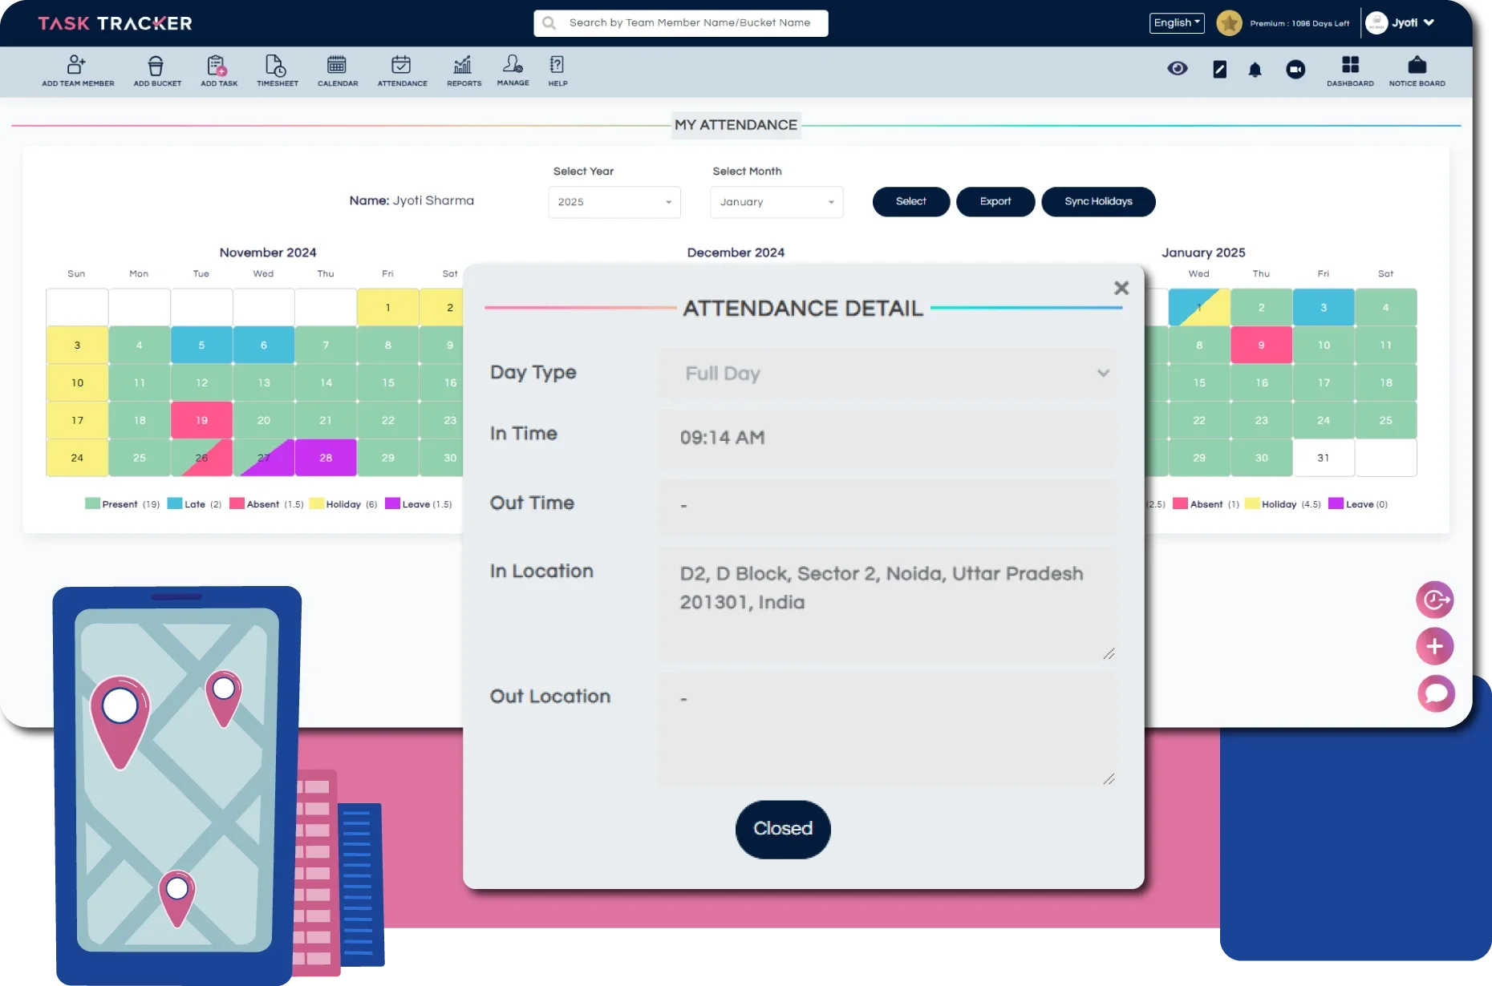Open the Notice Board
This screenshot has height=986, width=1492.
1417,71
